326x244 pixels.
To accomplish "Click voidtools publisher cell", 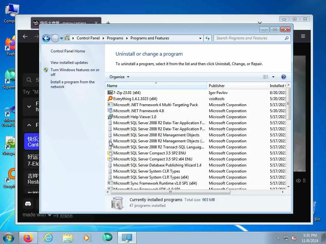I will tap(216, 99).
